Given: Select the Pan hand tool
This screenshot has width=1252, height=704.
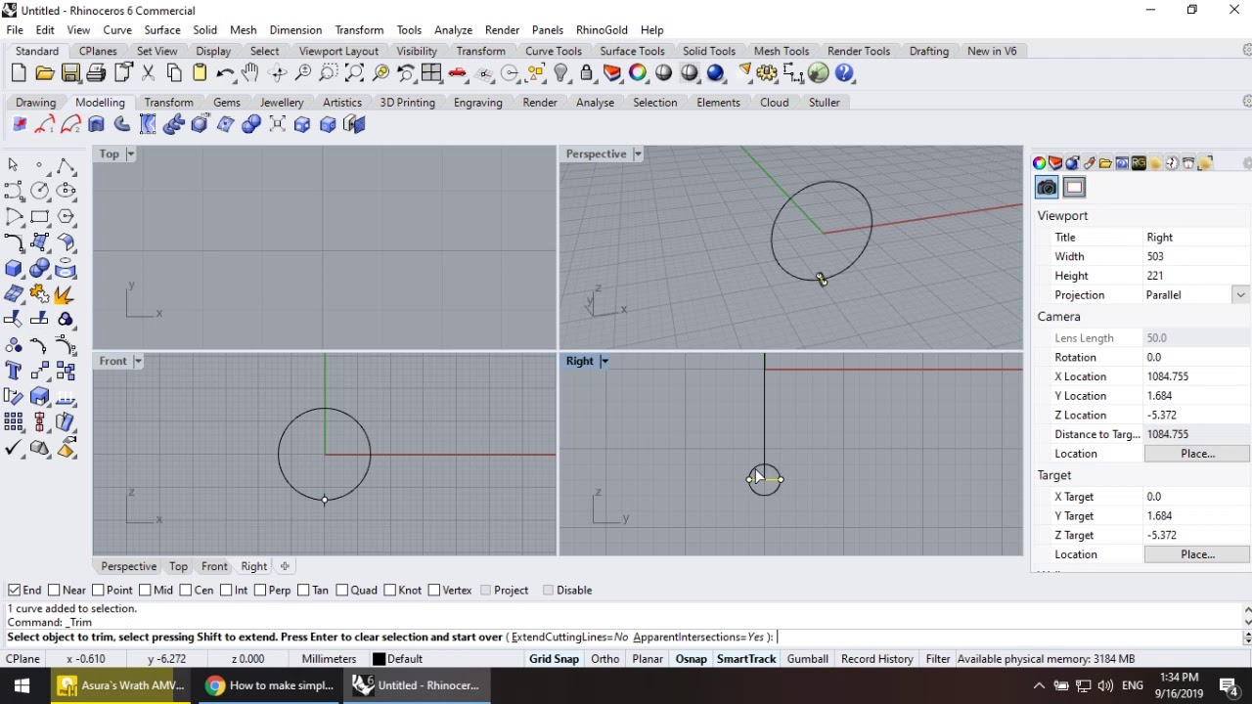Looking at the screenshot, I should pyautogui.click(x=250, y=73).
